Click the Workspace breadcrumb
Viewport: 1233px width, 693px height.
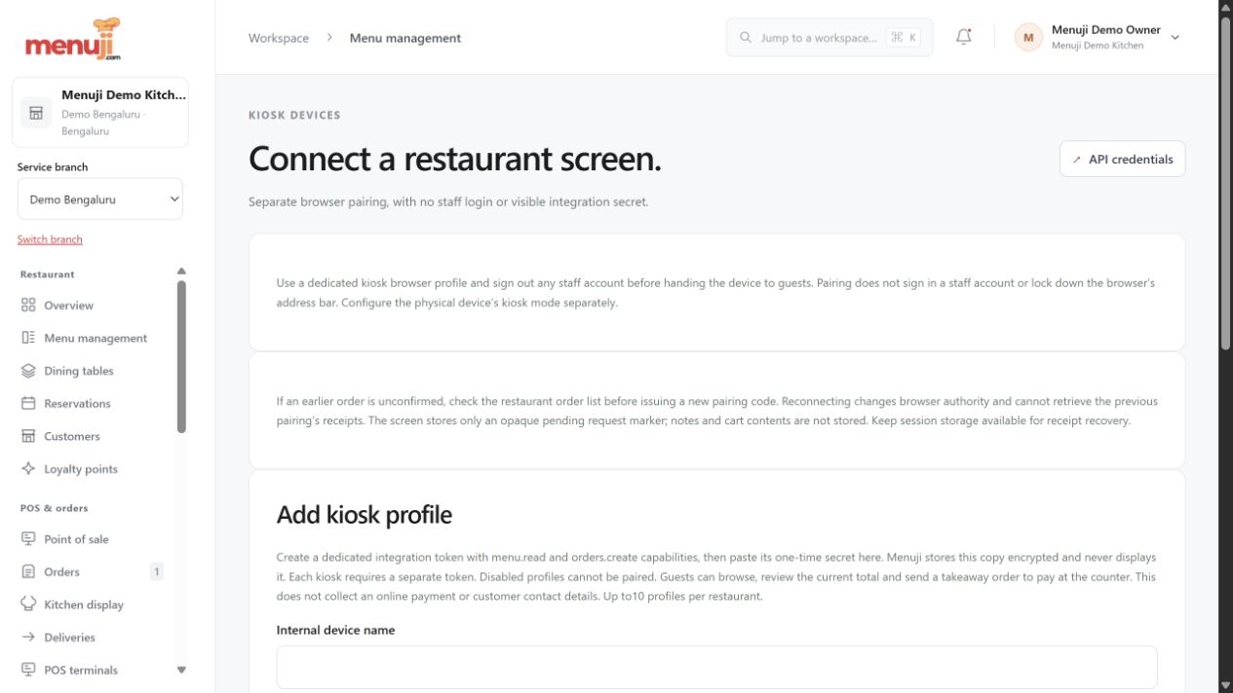click(279, 38)
